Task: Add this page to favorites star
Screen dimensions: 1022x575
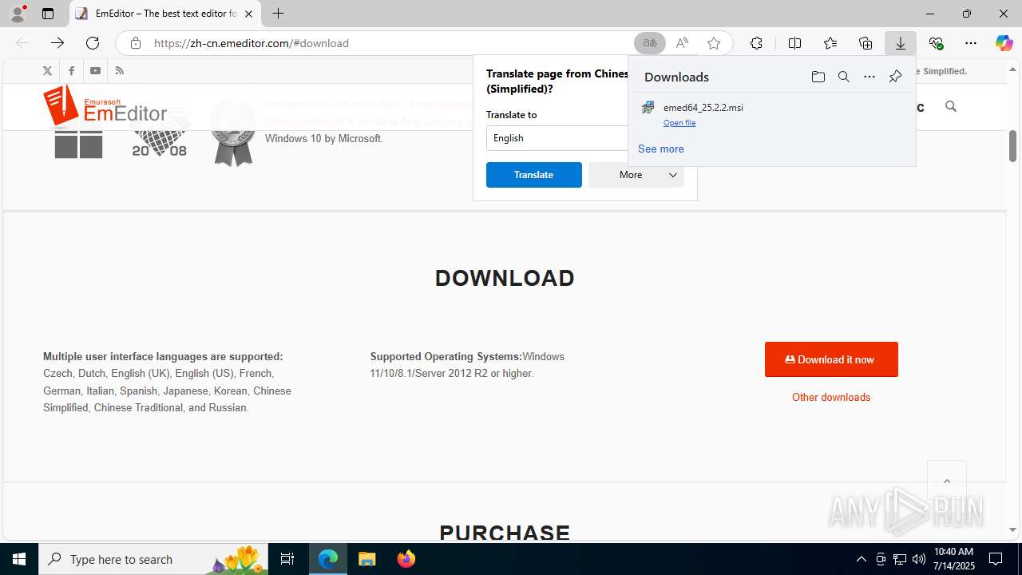Action: pos(714,43)
